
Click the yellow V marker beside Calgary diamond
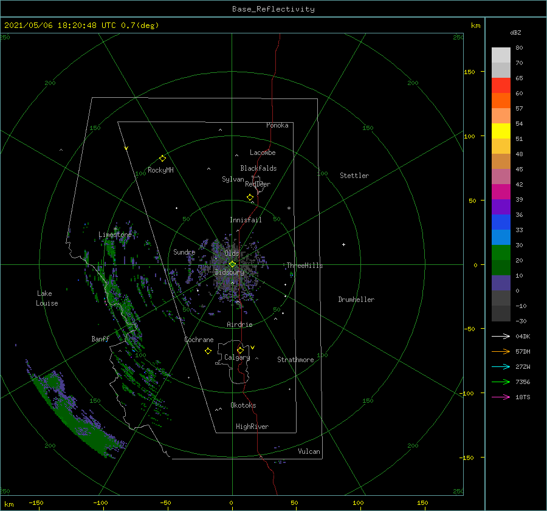[252, 348]
